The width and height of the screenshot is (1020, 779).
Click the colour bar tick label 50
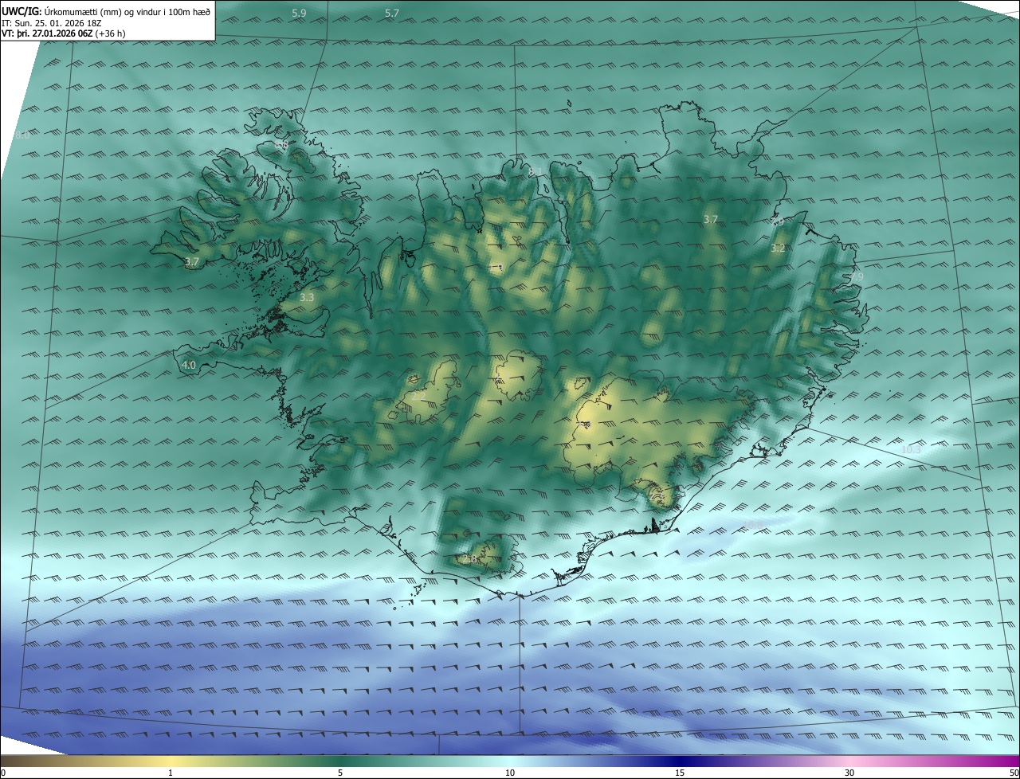[x=1014, y=773]
